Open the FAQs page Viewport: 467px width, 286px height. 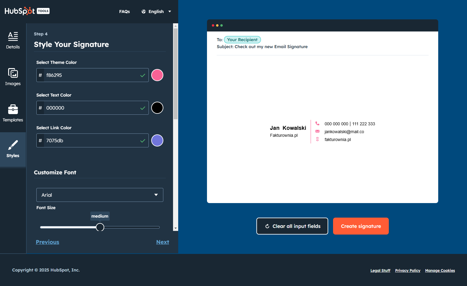point(124,12)
